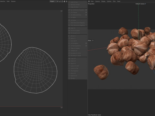Screen dimensions: 155x116
Task: Click the Copy UV command
Action: tap(77, 59)
